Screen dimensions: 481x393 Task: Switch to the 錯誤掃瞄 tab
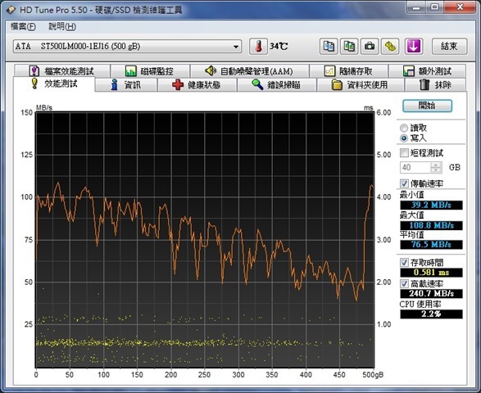click(276, 84)
